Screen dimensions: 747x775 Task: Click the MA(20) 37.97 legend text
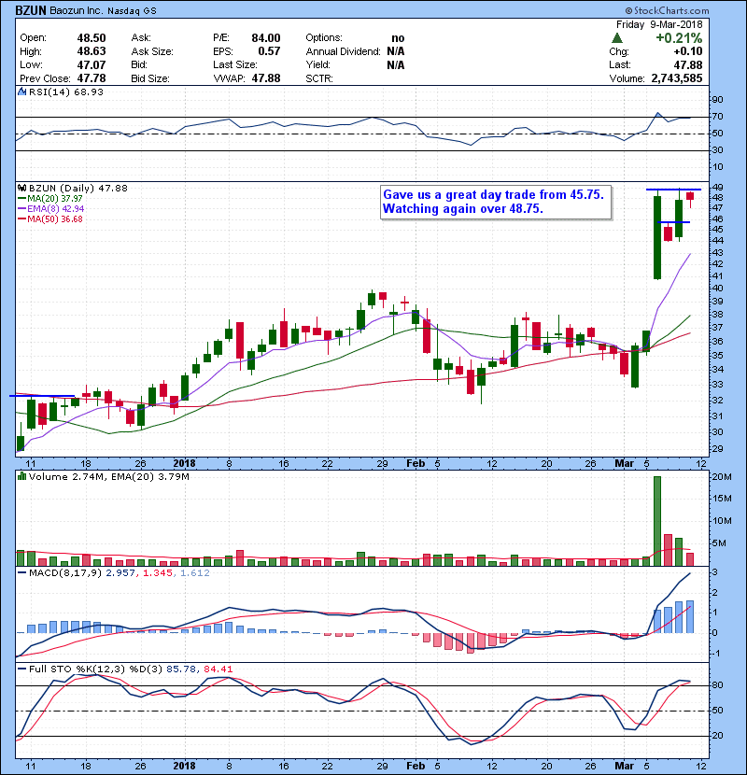pos(55,199)
